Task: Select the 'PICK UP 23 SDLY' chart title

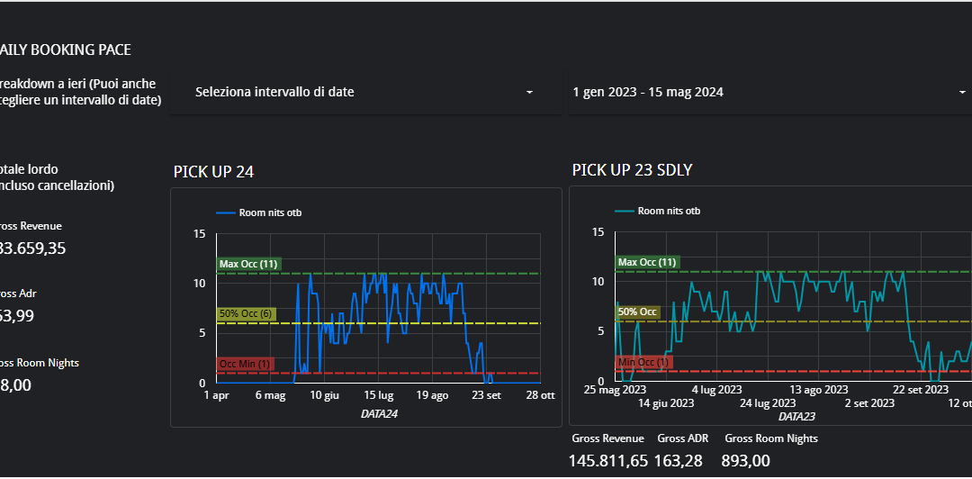Action: tap(632, 170)
